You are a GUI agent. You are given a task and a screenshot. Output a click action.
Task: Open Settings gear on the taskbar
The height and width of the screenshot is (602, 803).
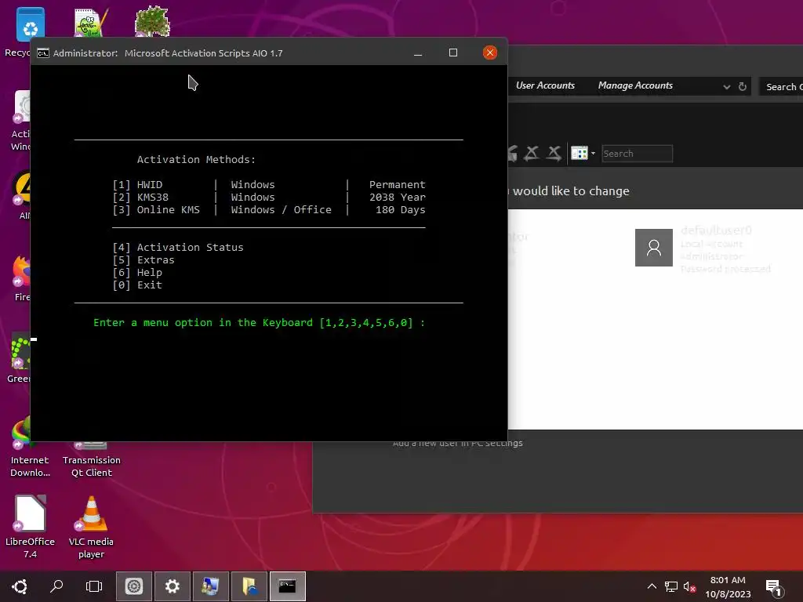(x=172, y=586)
